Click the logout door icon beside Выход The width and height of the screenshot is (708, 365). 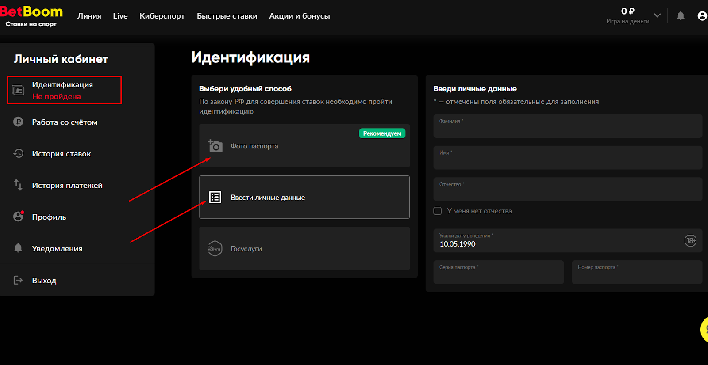coord(18,280)
